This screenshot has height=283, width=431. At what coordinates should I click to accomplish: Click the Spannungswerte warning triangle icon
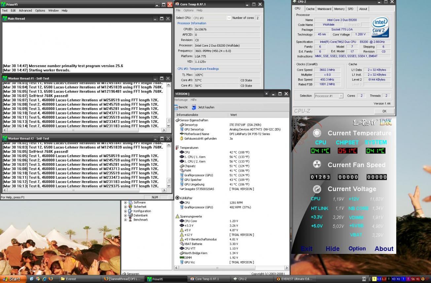[x=177, y=216]
